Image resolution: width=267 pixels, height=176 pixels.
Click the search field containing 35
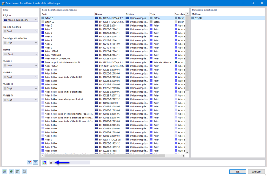coord(70,163)
